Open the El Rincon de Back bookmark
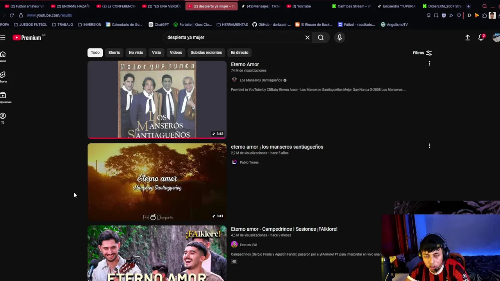 314,25
